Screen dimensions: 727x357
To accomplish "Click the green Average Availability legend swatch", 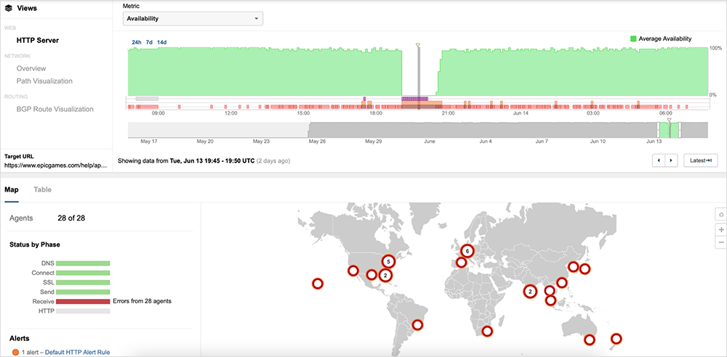I will pos(634,38).
